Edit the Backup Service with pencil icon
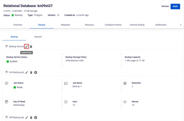The image size is (184, 121). click(x=27, y=47)
